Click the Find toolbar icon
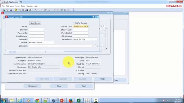Screen dimensions: 184x103 (7, 10)
